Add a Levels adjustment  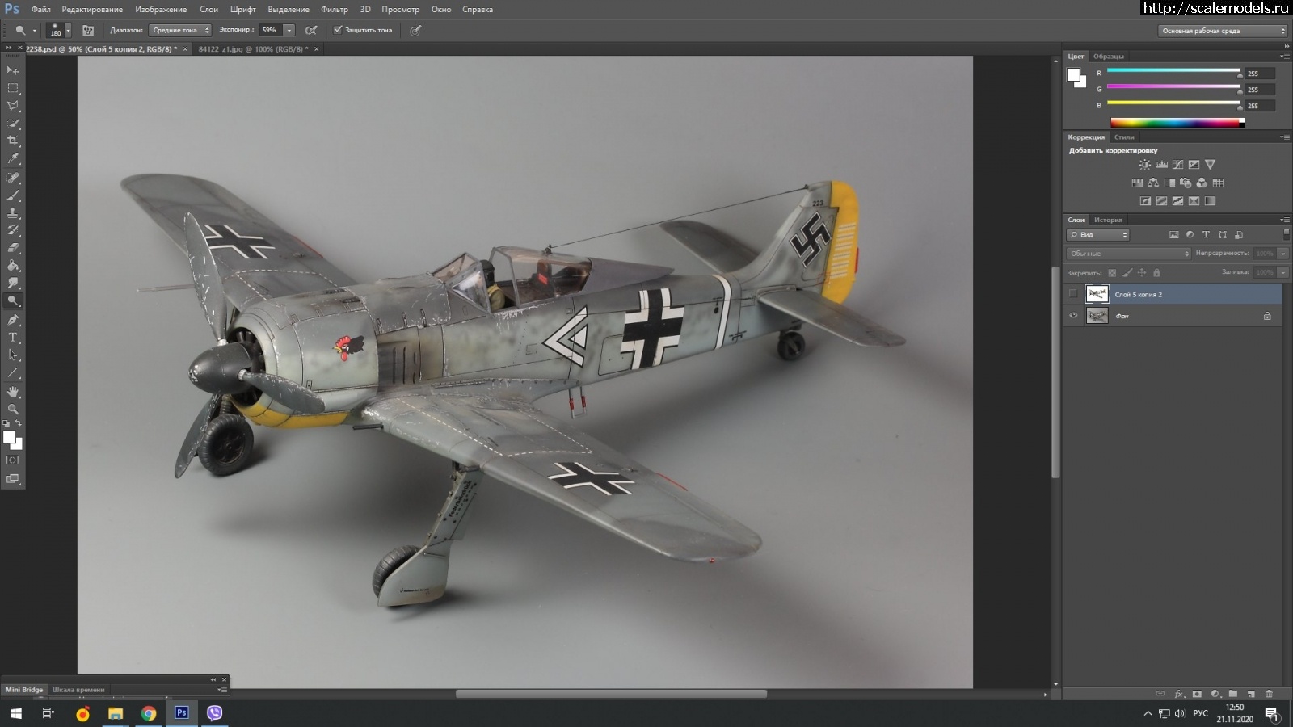pos(1161,165)
